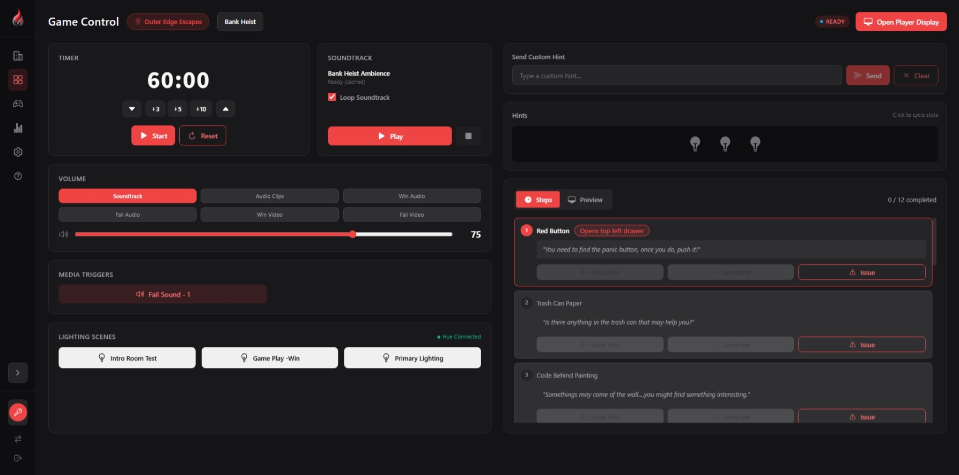Add 3 minutes to the timer
Image resolution: width=959 pixels, height=475 pixels.
(x=156, y=109)
